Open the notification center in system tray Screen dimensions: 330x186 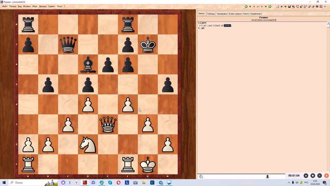pos(325,182)
